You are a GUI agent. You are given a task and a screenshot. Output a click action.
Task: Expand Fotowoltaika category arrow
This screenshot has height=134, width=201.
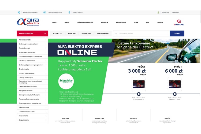pos(46,116)
